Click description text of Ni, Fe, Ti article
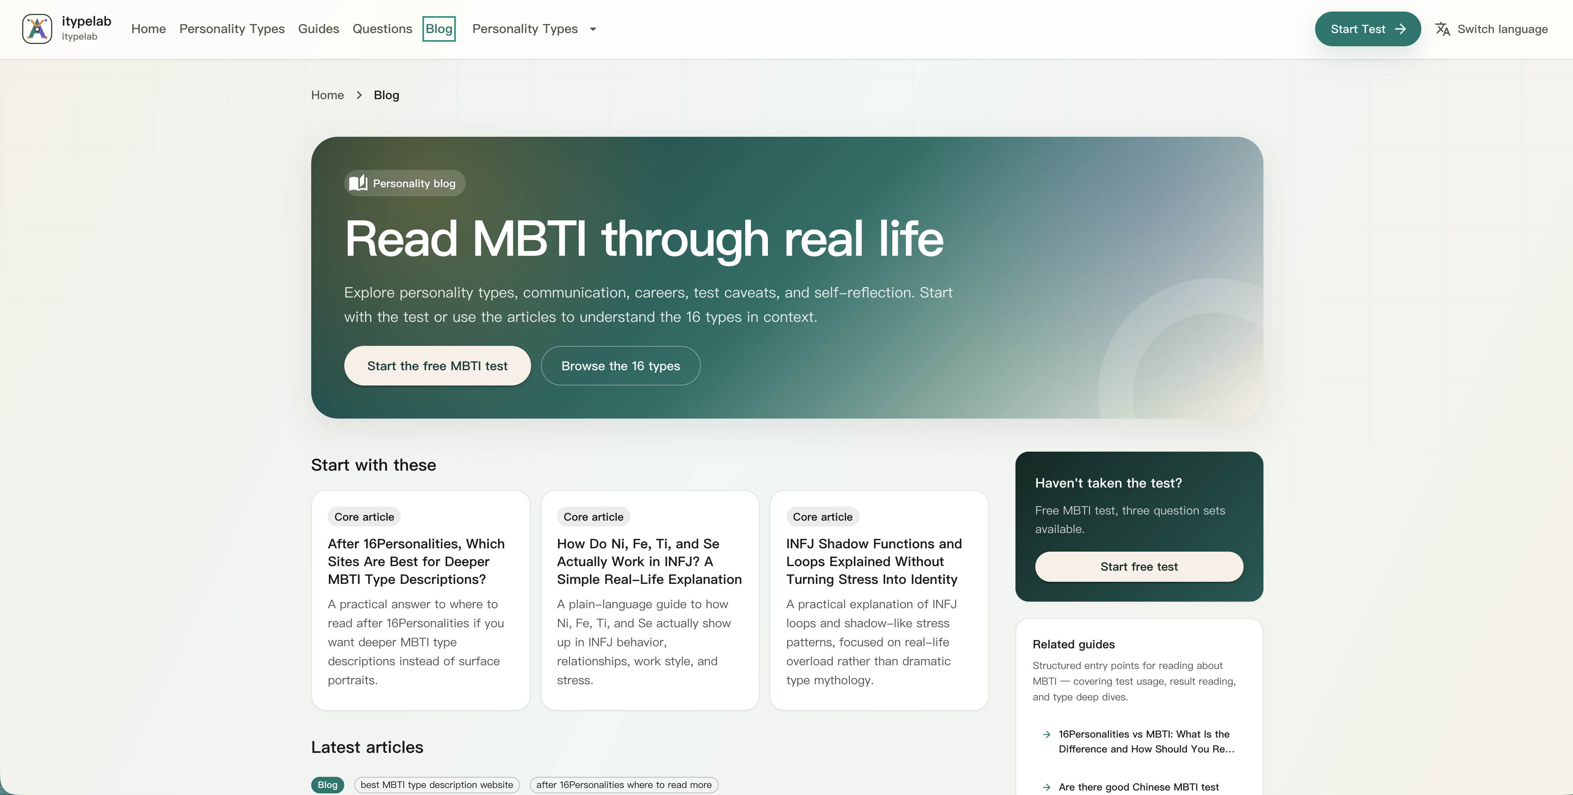This screenshot has height=795, width=1573. (x=644, y=643)
